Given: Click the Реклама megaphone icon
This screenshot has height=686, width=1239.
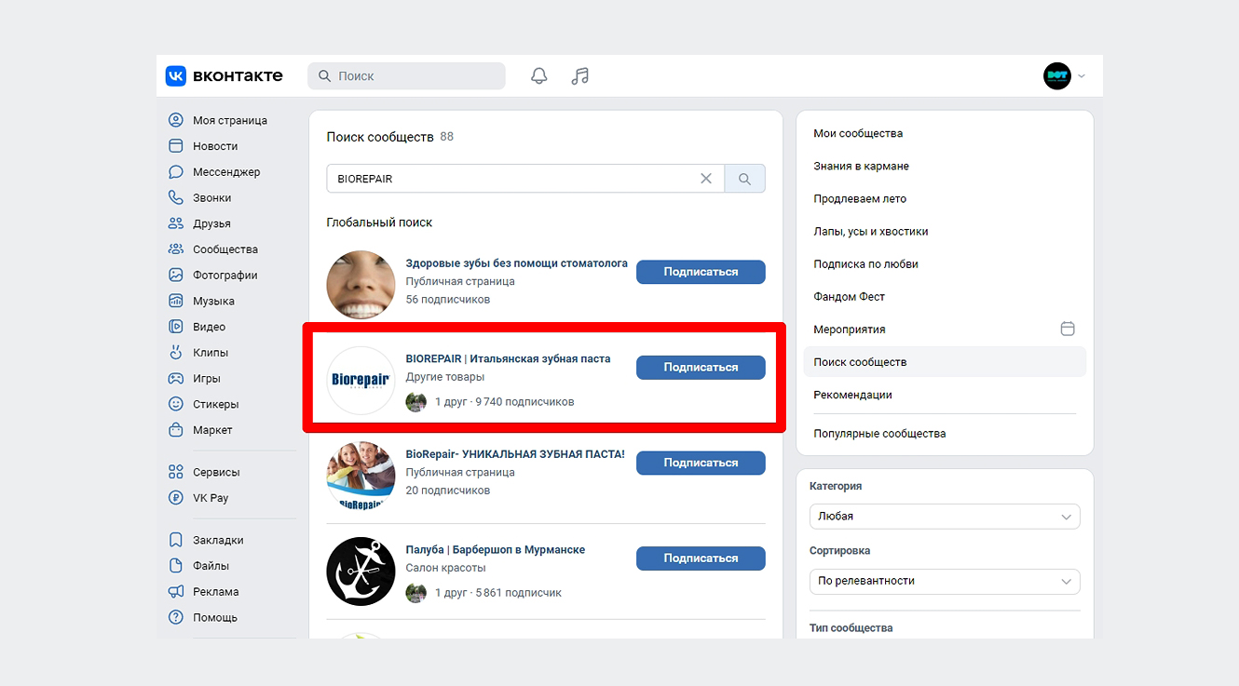Looking at the screenshot, I should [x=175, y=591].
